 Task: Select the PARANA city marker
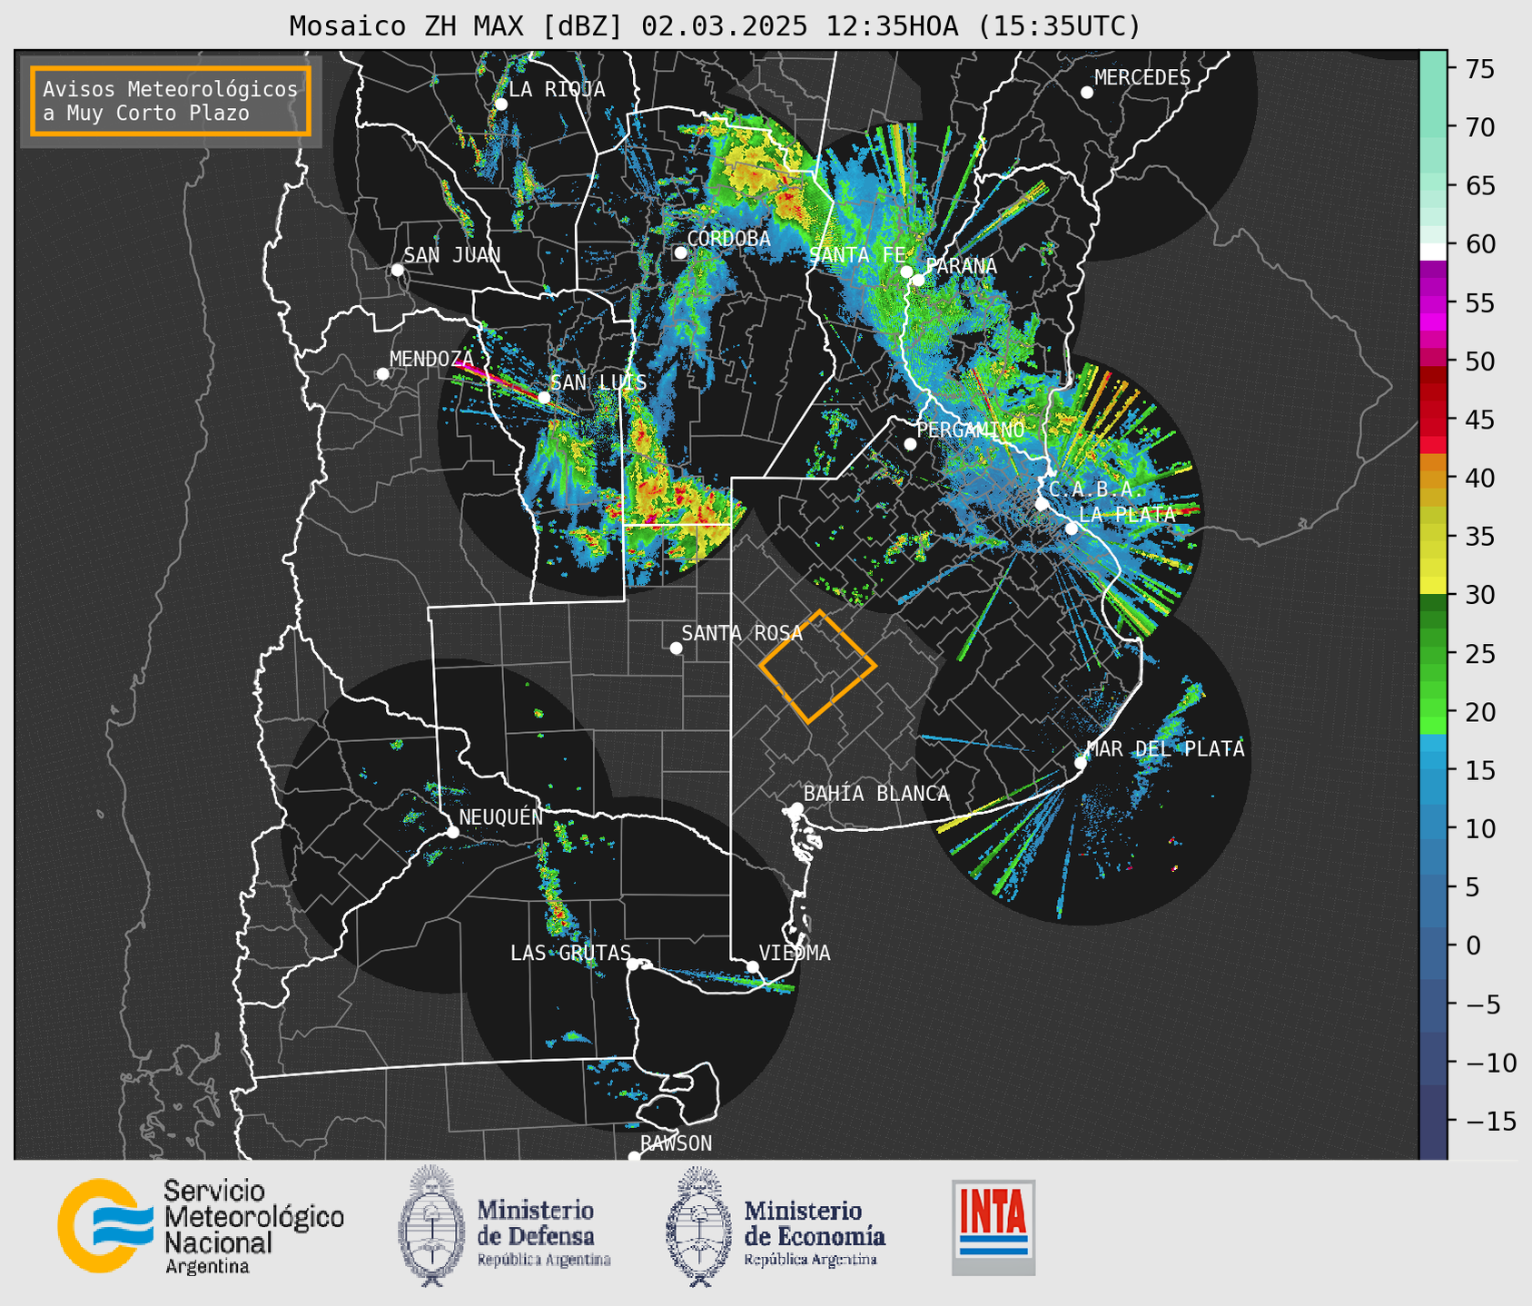919,280
